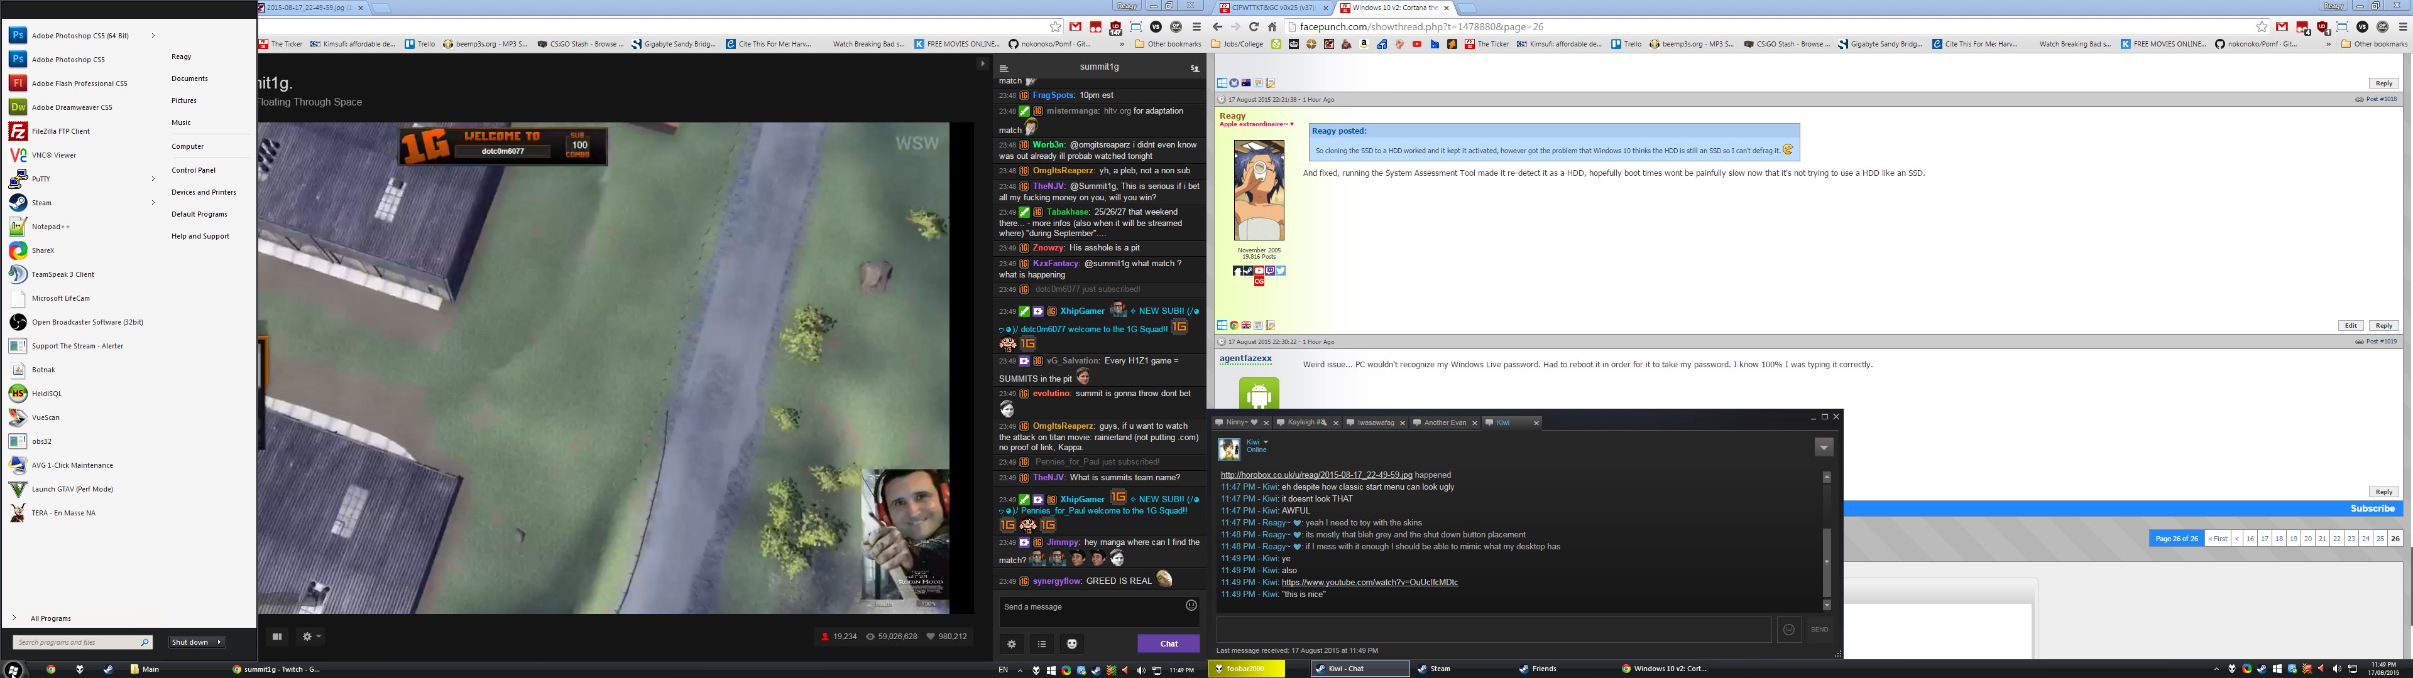Launch VNC Viewer from the Start menu

pyautogui.click(x=54, y=156)
